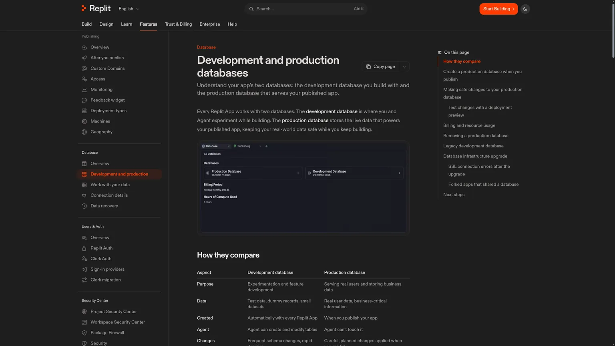Click the Work with your data icon

coord(84,185)
